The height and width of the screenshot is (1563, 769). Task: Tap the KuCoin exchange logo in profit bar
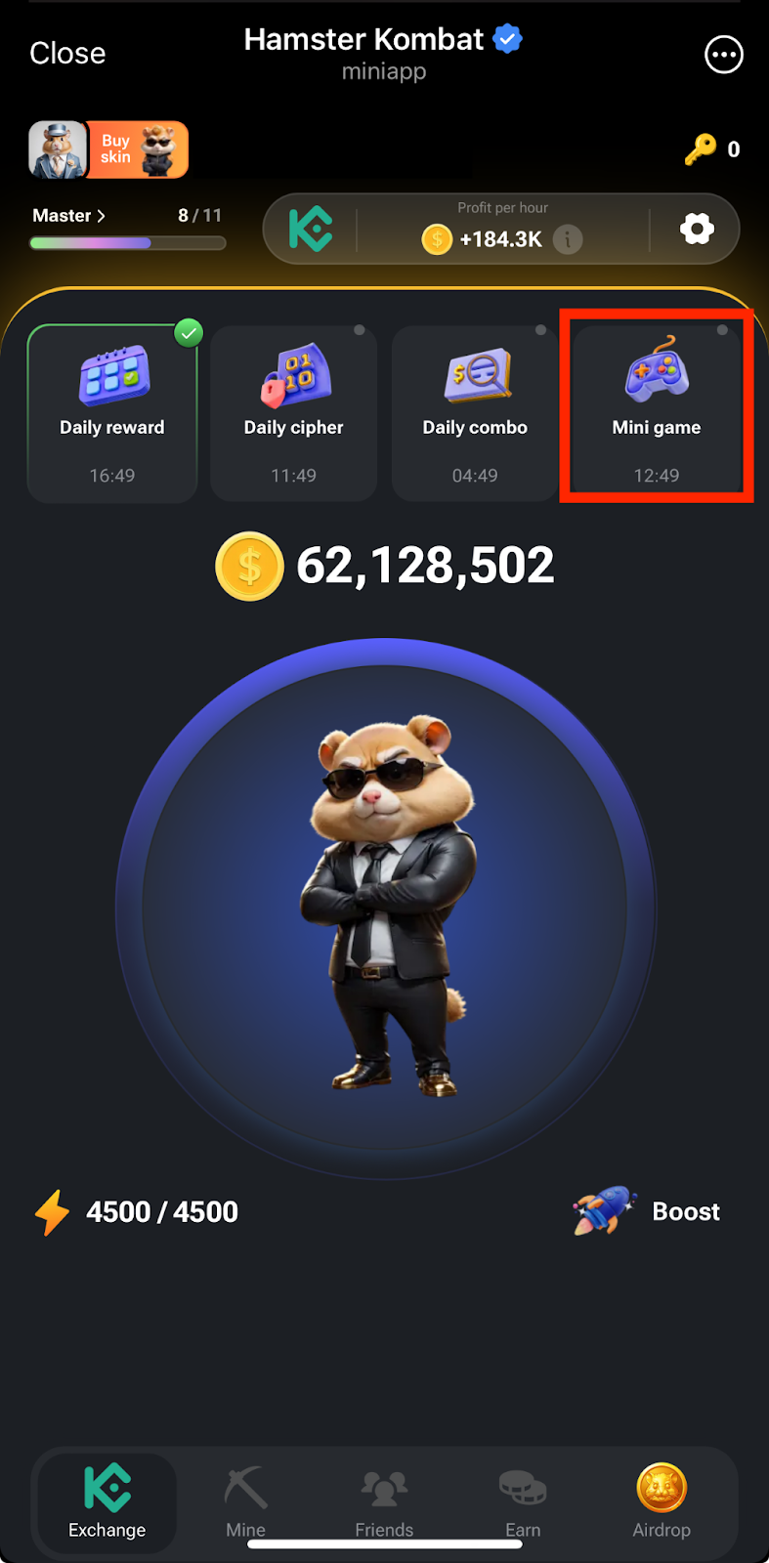coord(311,230)
